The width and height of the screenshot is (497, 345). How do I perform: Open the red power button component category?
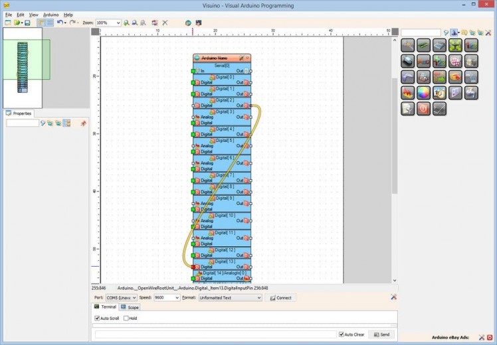click(x=423, y=109)
